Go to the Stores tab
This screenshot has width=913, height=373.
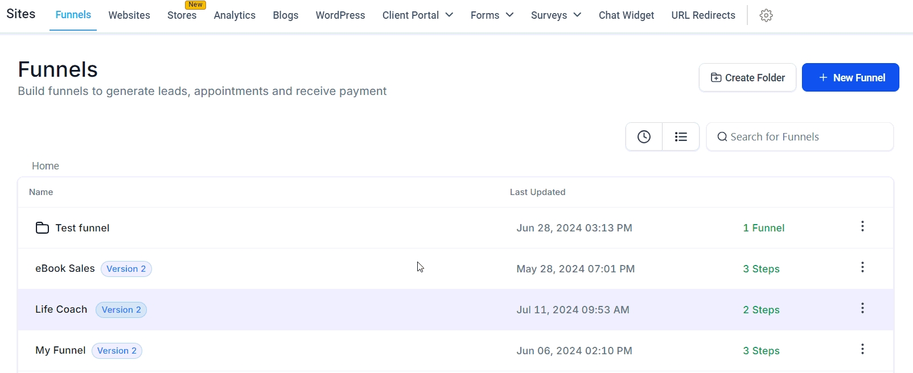tap(182, 15)
